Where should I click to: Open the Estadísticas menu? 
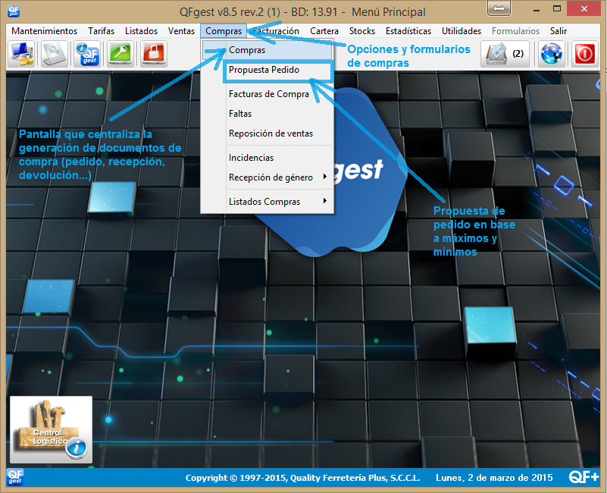coord(408,31)
